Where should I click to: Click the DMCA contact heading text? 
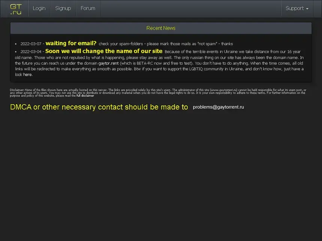99,107
